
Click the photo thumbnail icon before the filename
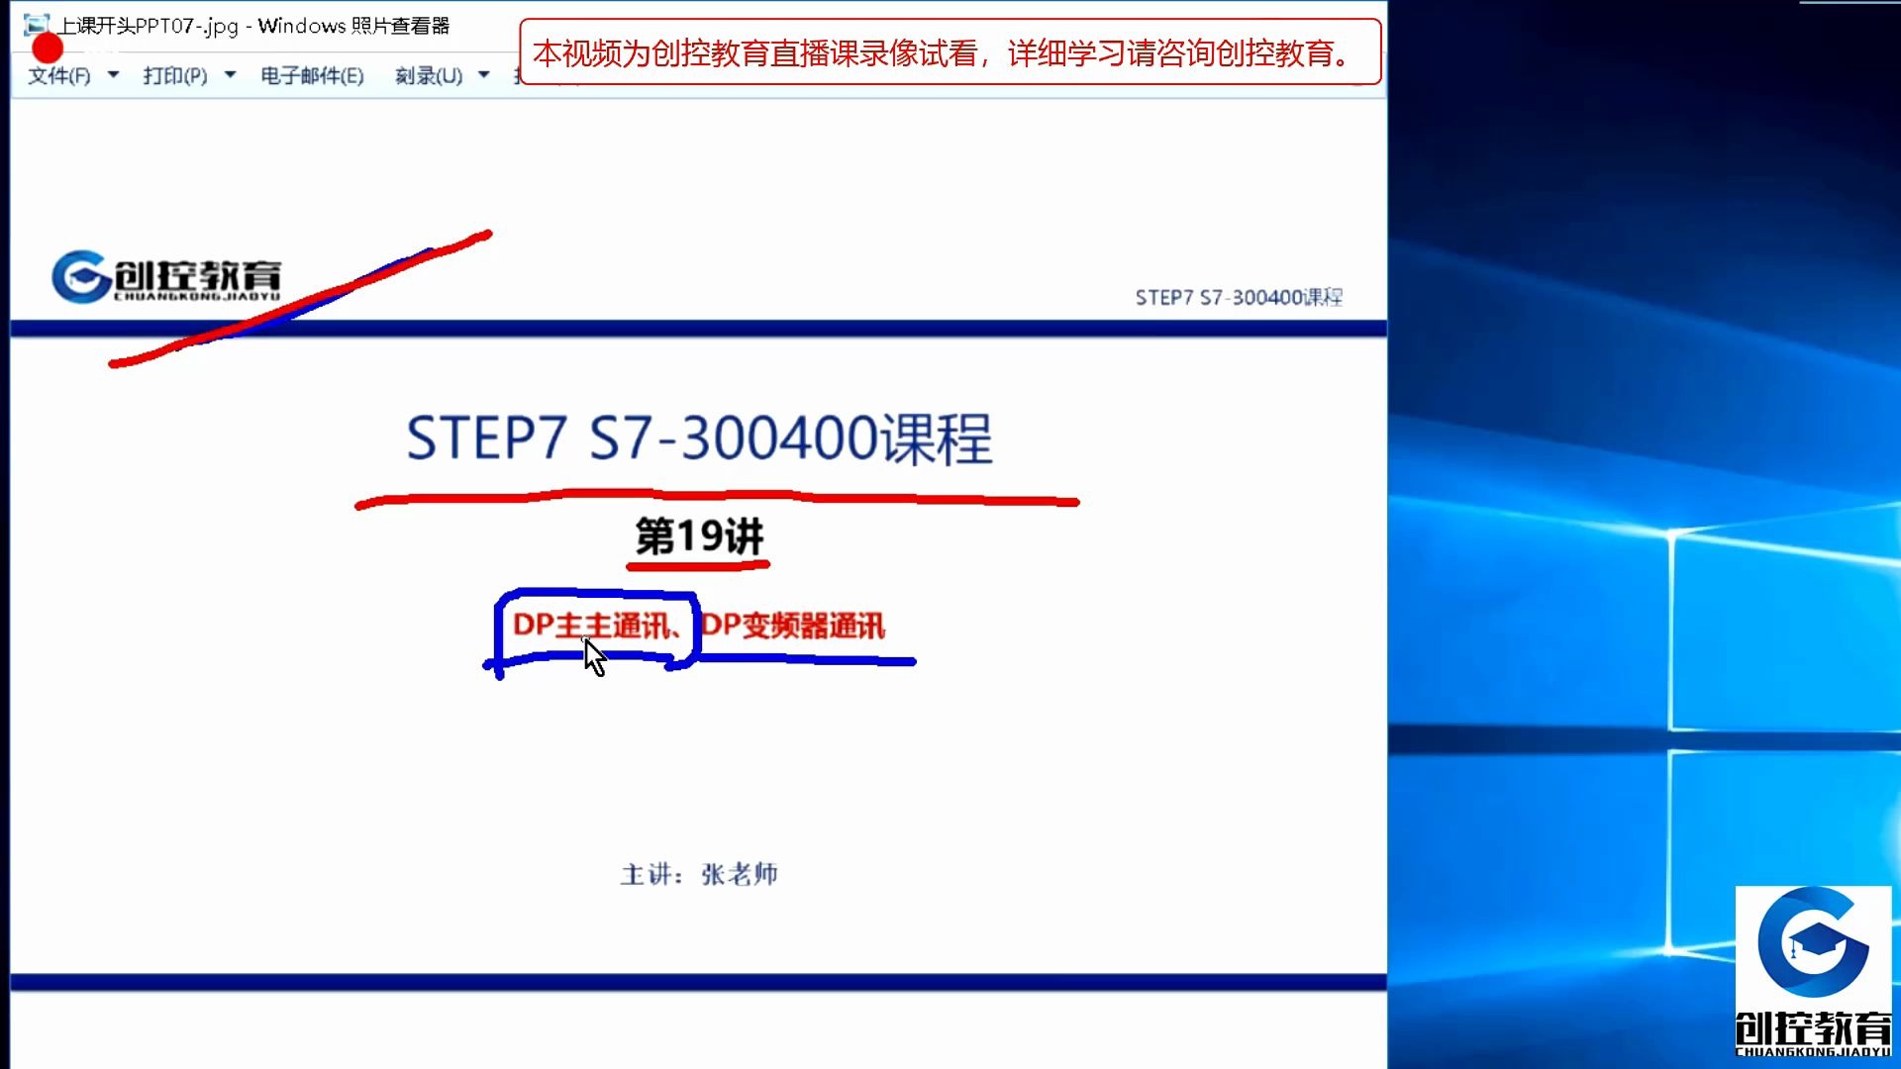(38, 22)
